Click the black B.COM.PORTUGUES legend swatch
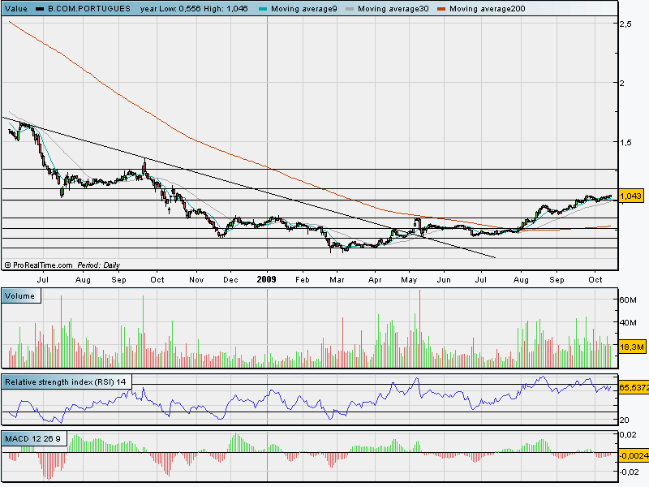The height and width of the screenshot is (487, 649). (x=40, y=9)
